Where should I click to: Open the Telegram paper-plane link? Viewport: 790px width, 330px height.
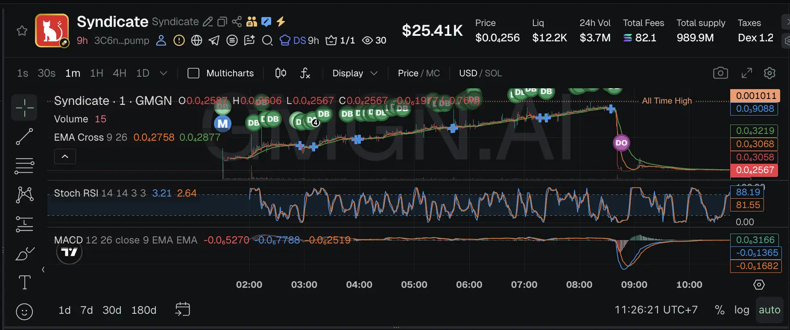tap(214, 41)
